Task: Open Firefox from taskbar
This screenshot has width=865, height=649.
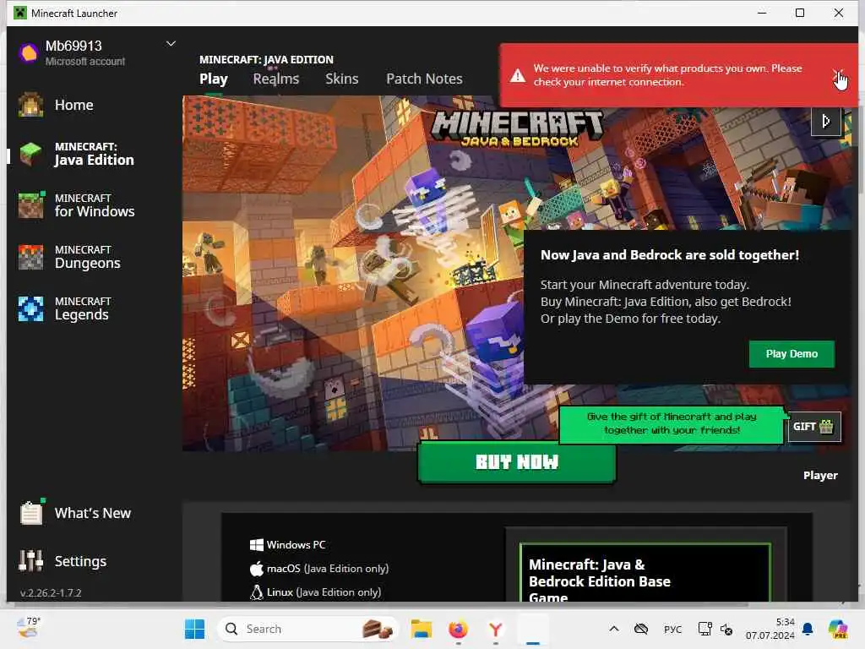Action: pyautogui.click(x=458, y=629)
